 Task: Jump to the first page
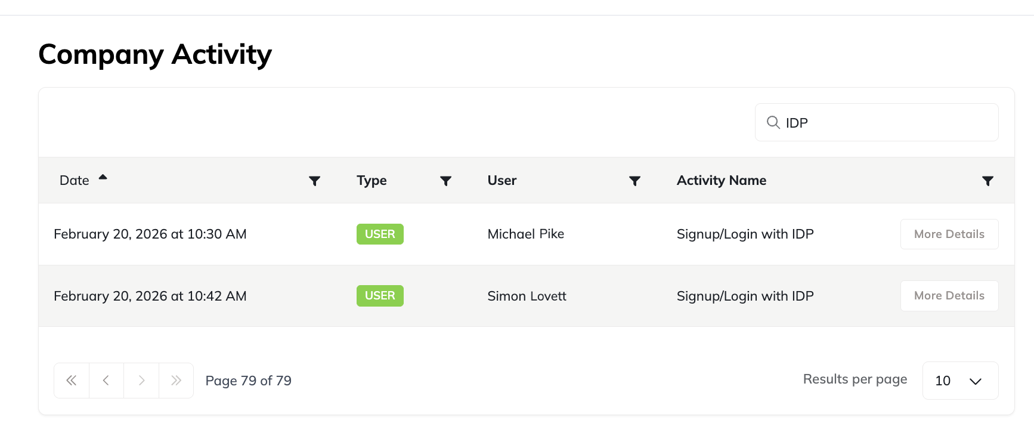coord(71,380)
